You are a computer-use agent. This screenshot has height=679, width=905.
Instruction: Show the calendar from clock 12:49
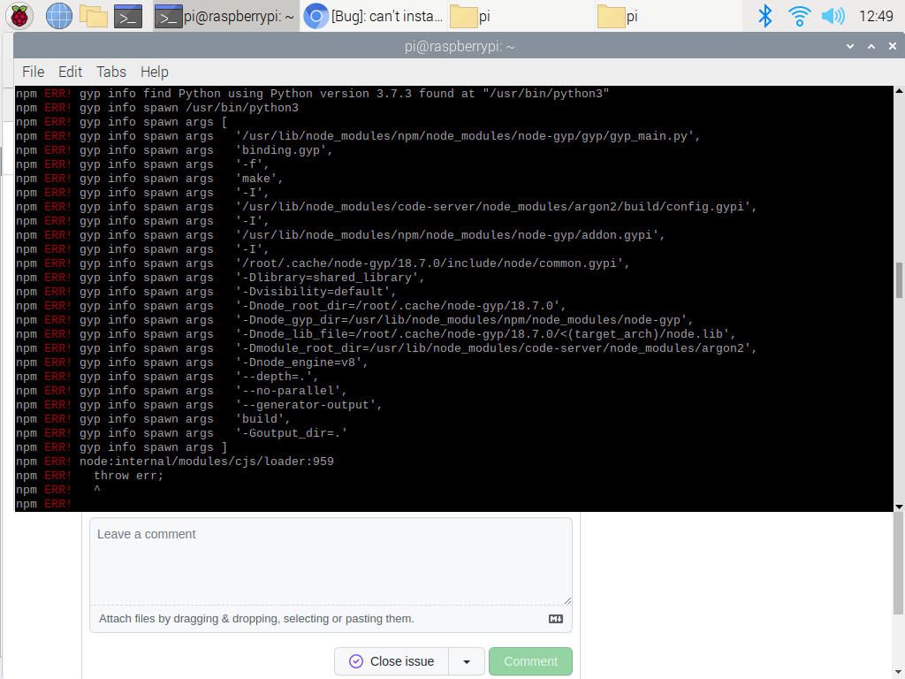[x=876, y=16]
